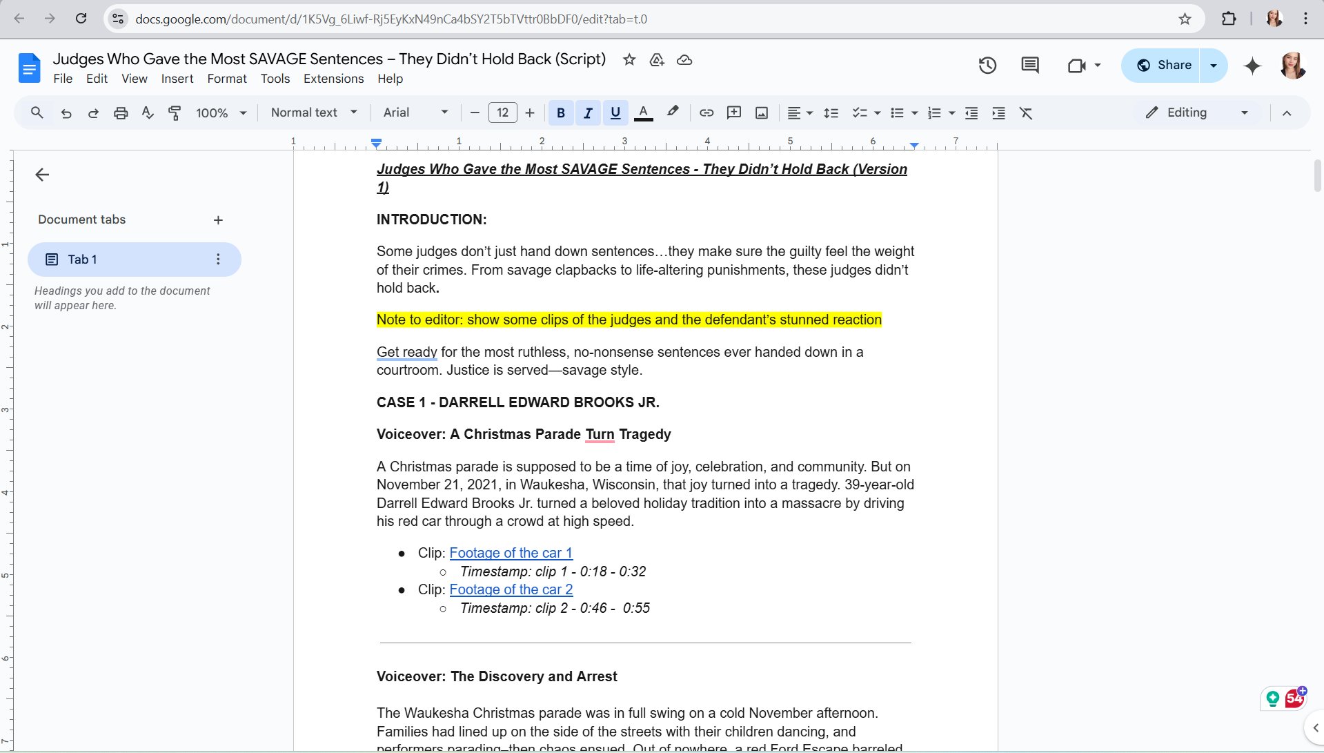
Task: Click the insert image icon
Action: pyautogui.click(x=761, y=113)
